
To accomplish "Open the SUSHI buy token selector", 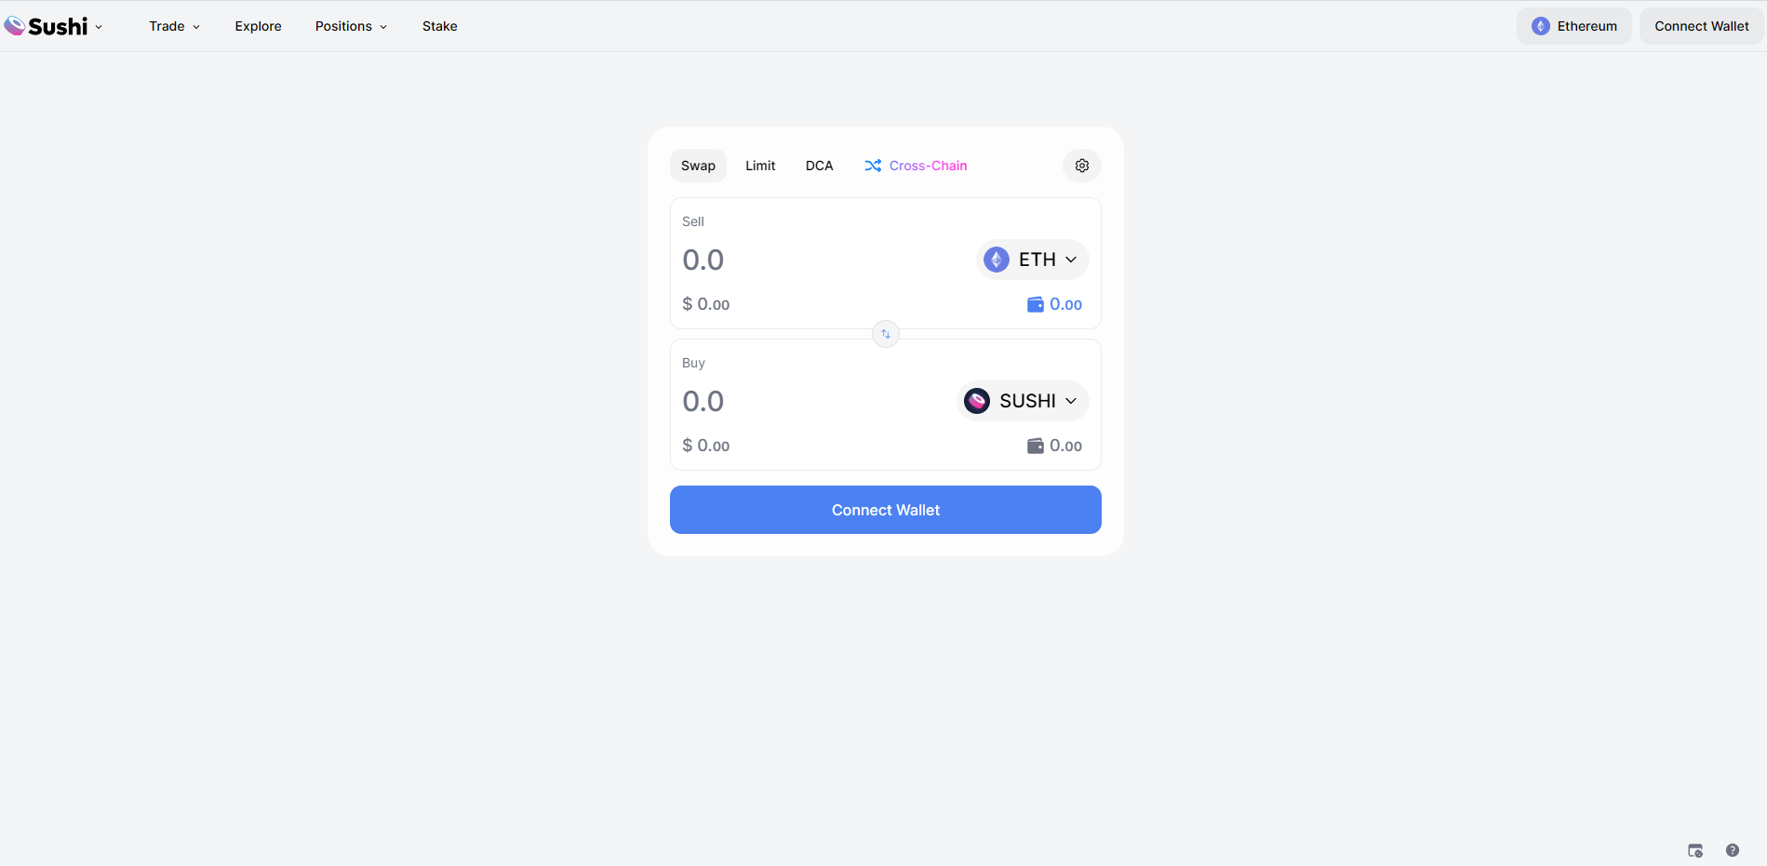I will [1023, 401].
